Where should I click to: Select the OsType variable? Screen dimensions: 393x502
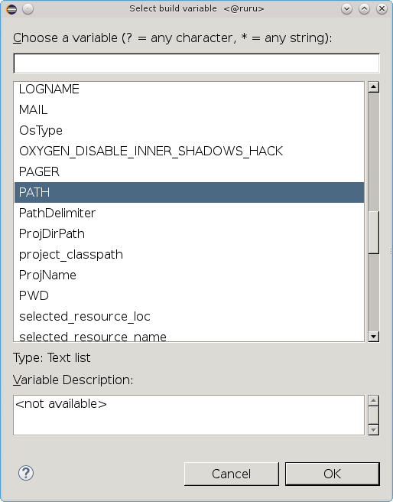click(189, 130)
